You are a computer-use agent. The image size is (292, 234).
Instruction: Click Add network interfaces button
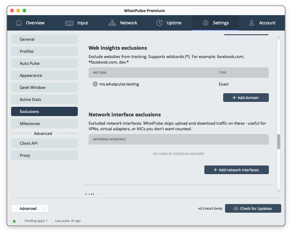[x=236, y=170]
